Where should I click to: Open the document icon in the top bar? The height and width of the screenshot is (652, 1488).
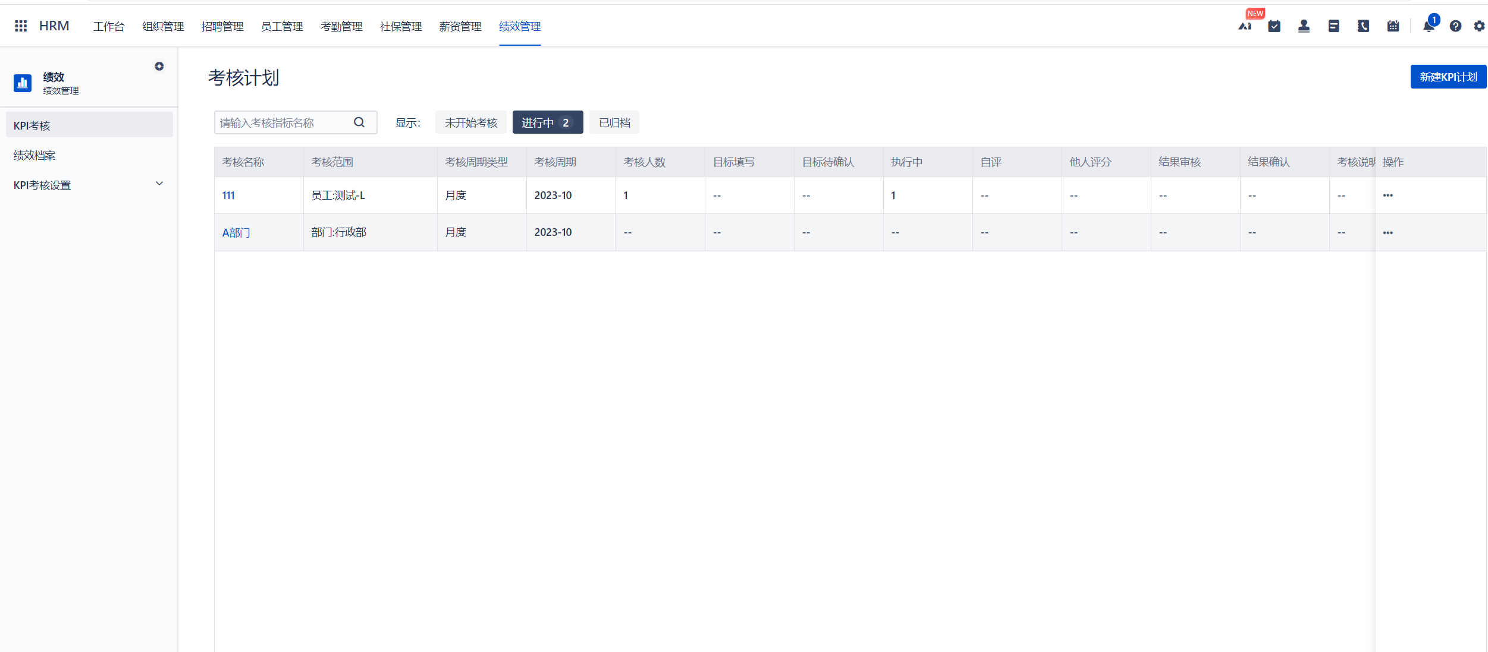click(1333, 26)
